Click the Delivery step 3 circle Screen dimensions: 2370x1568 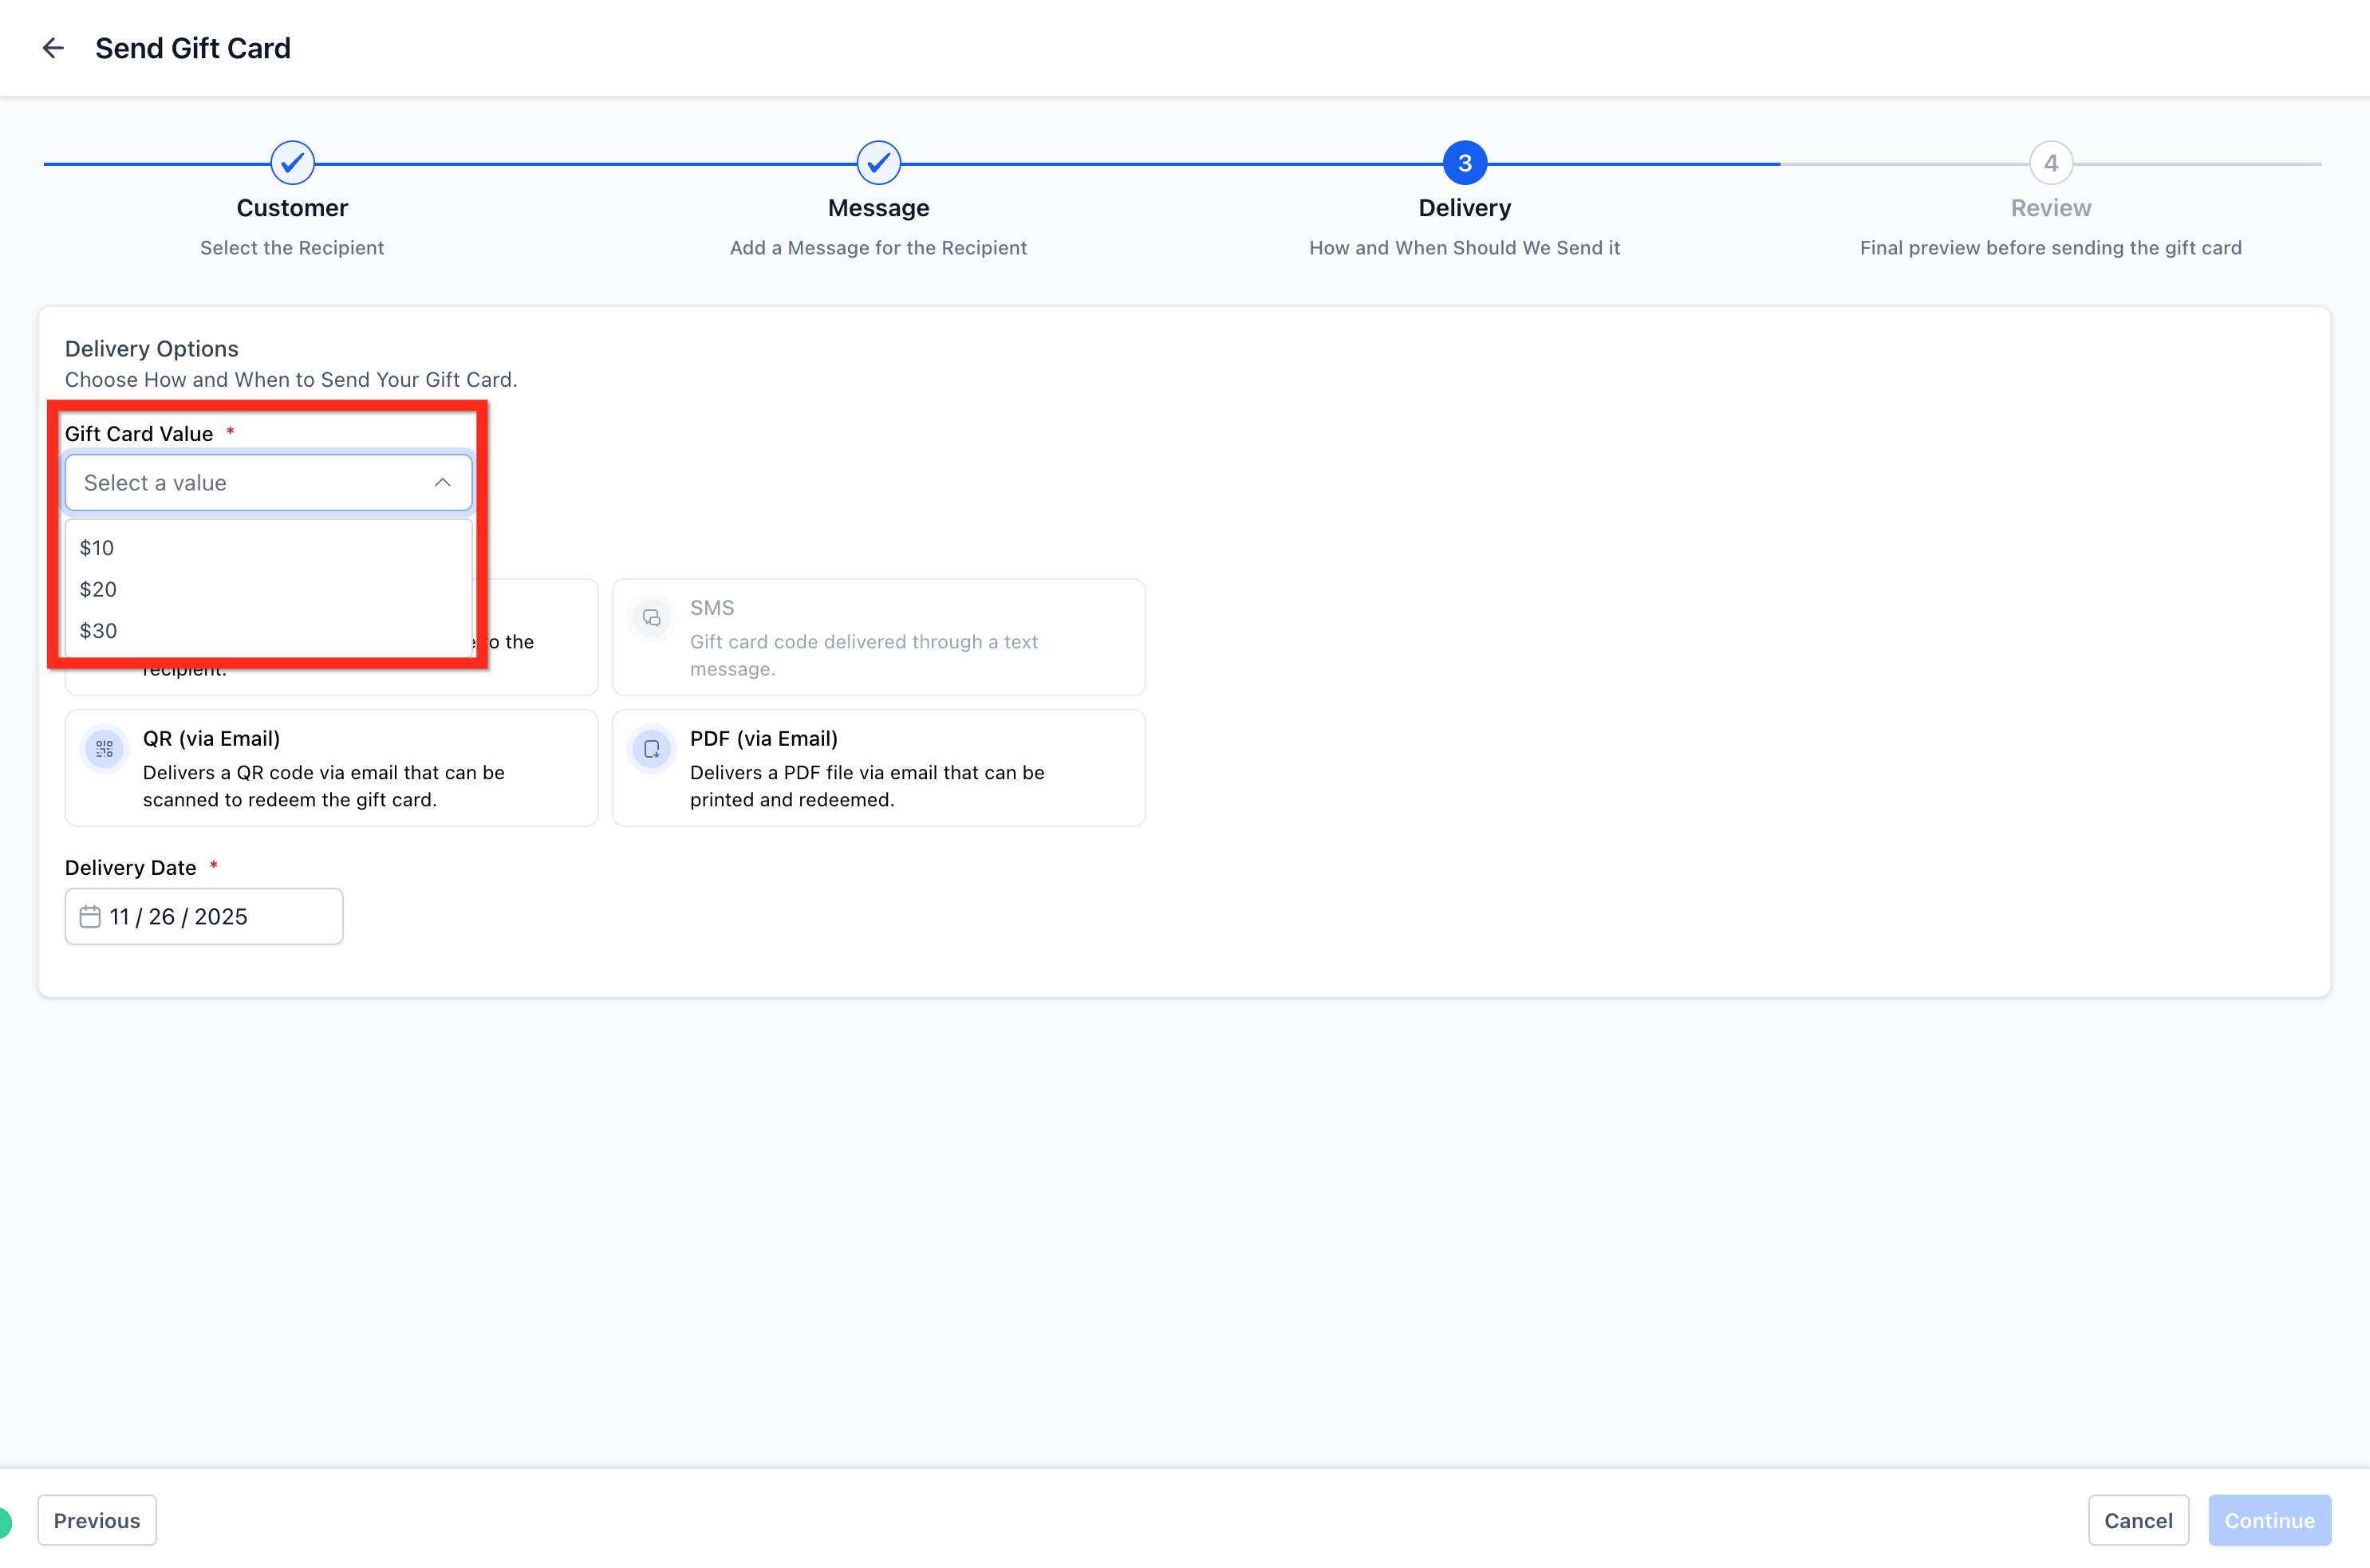[x=1464, y=163]
